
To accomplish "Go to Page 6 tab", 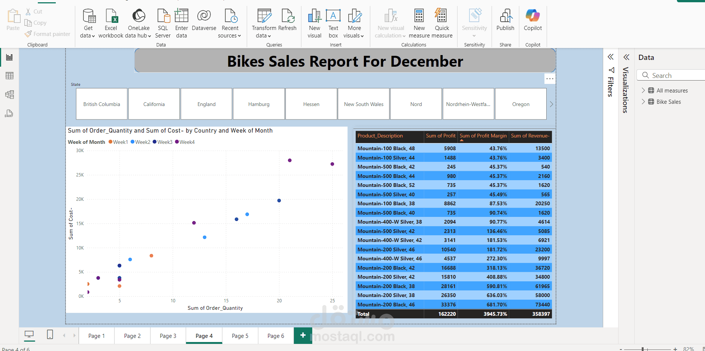I will tap(276, 336).
